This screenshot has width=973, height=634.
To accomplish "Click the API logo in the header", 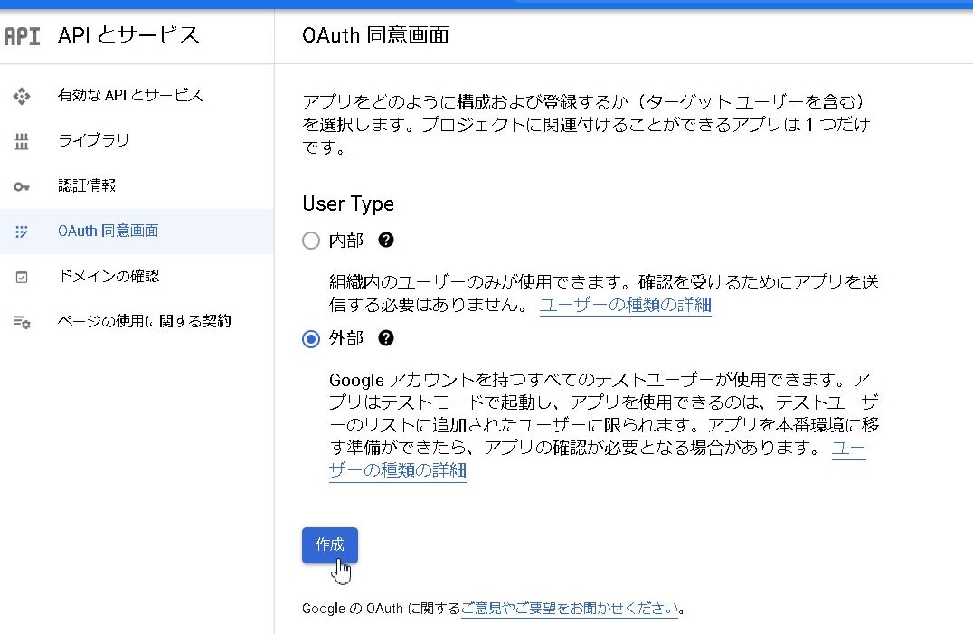I will [23, 34].
